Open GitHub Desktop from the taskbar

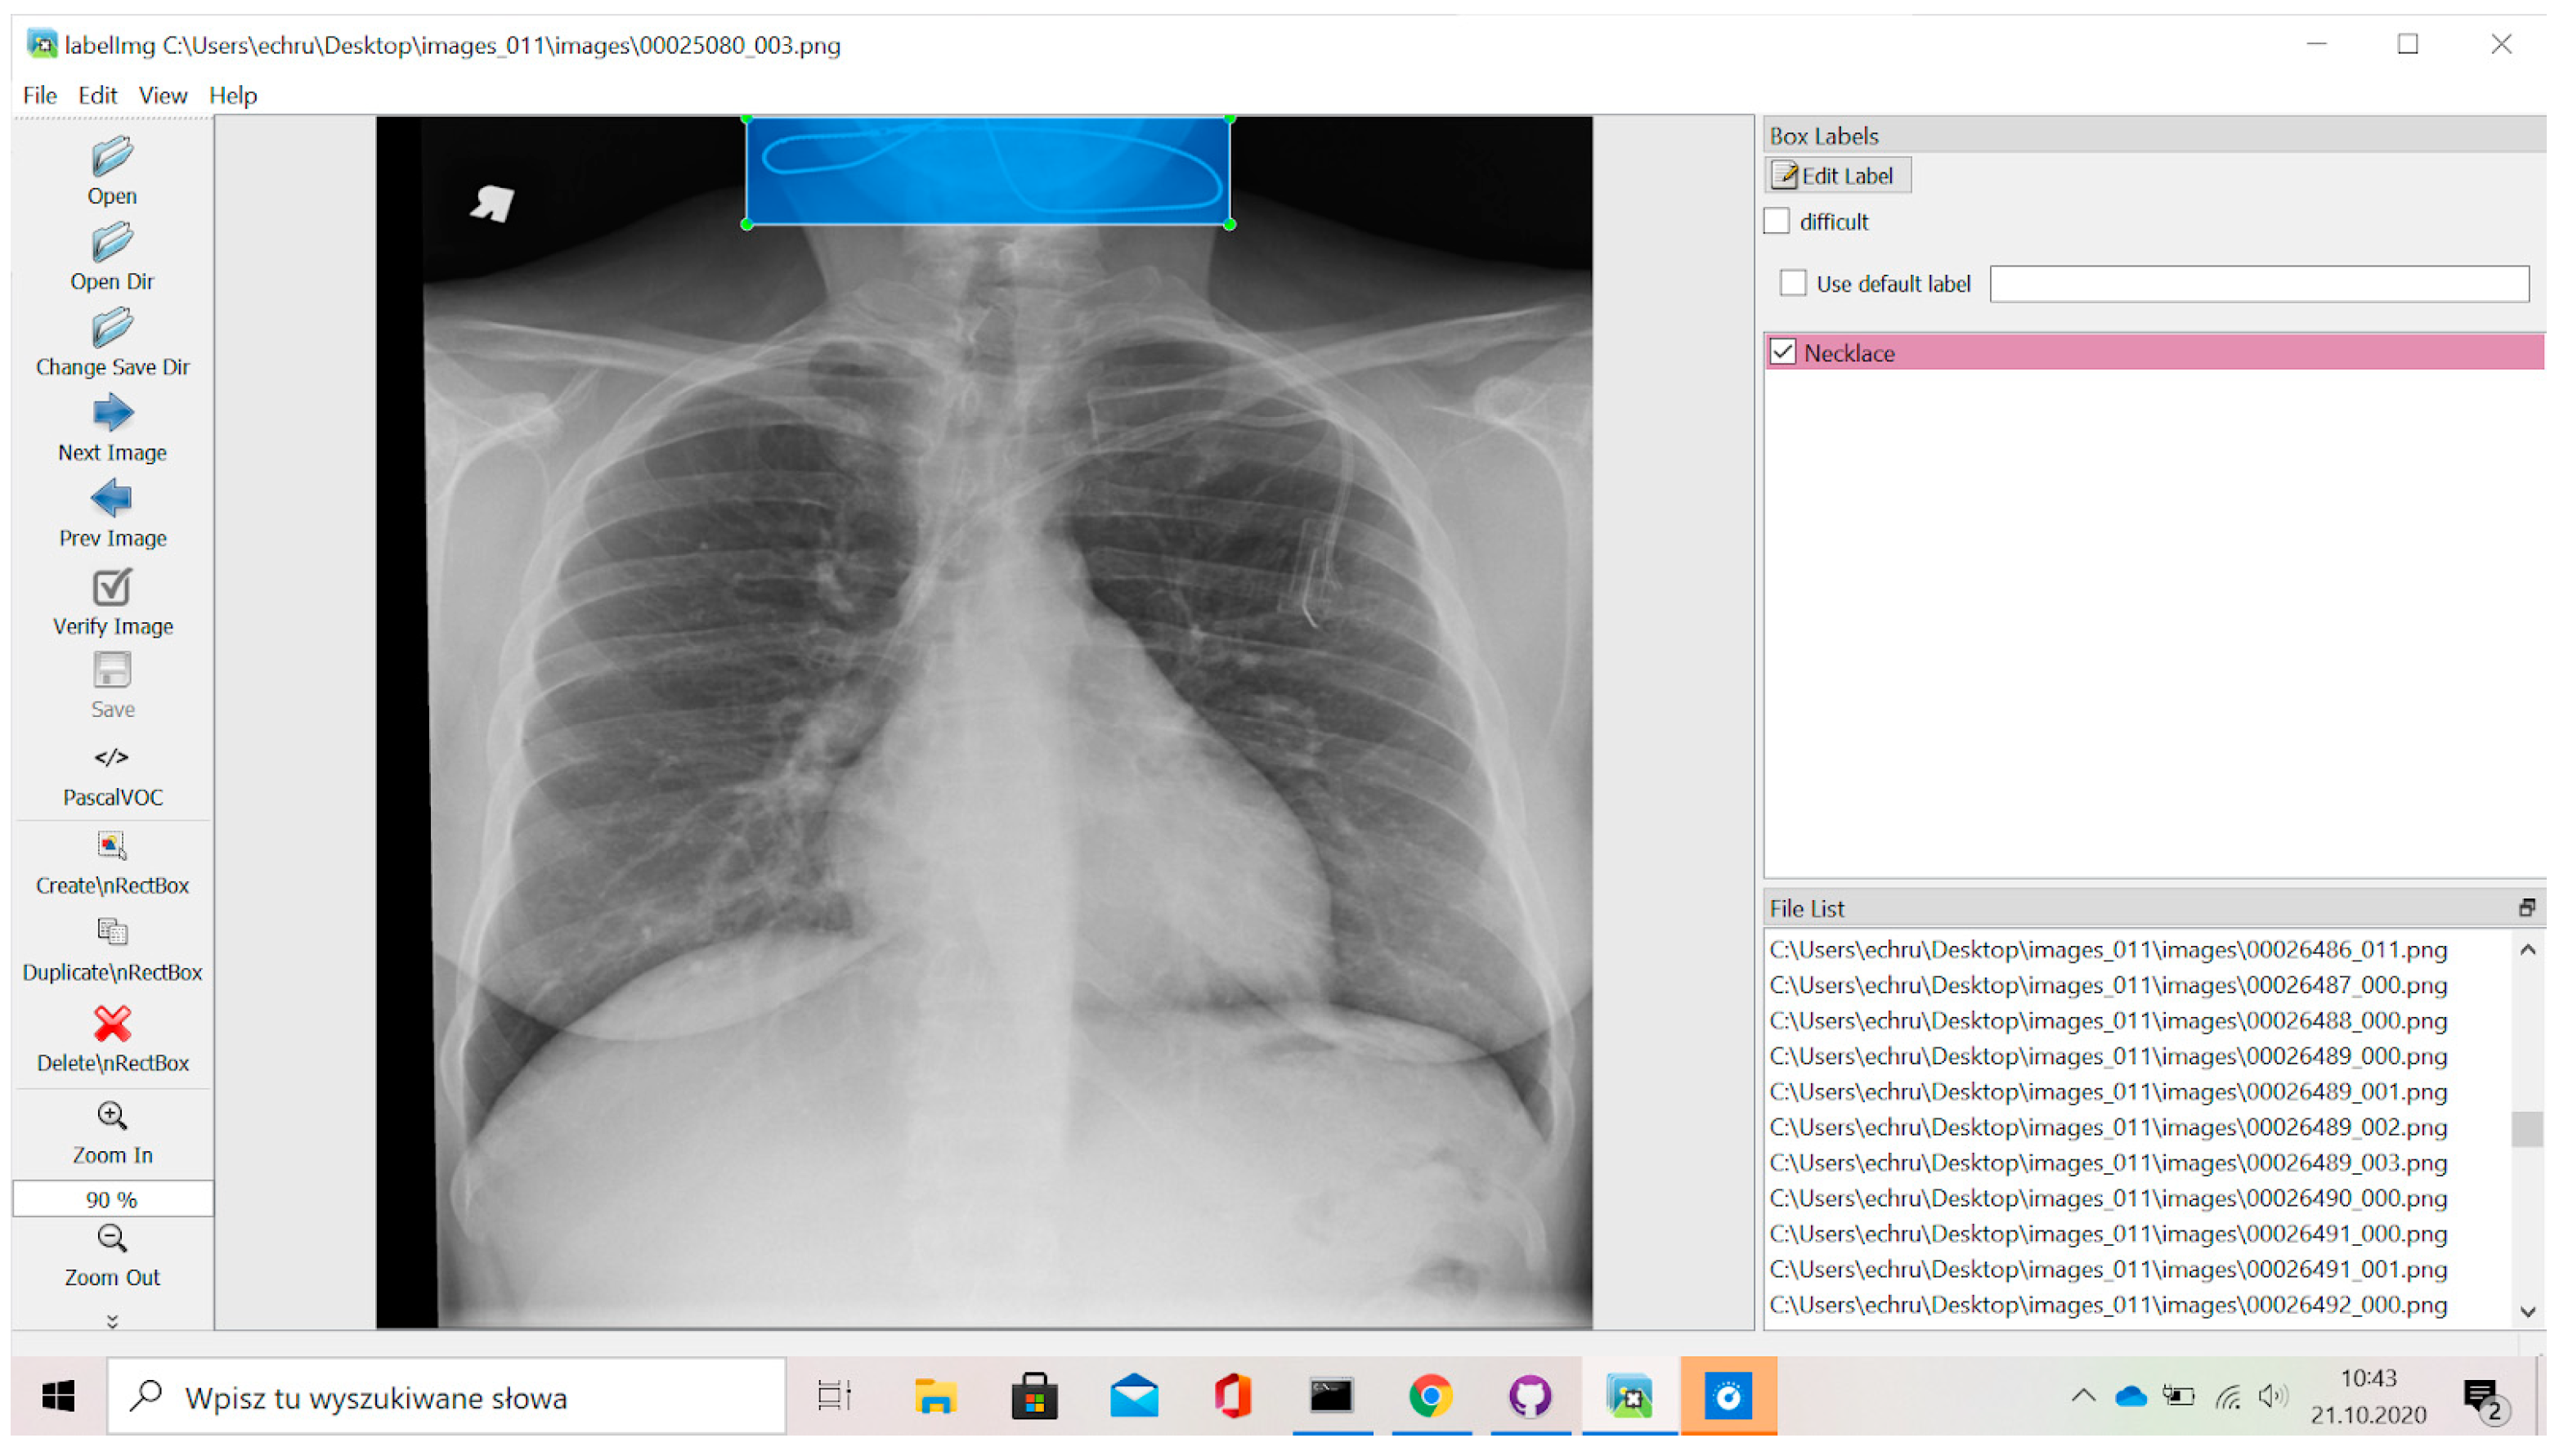[1530, 1396]
